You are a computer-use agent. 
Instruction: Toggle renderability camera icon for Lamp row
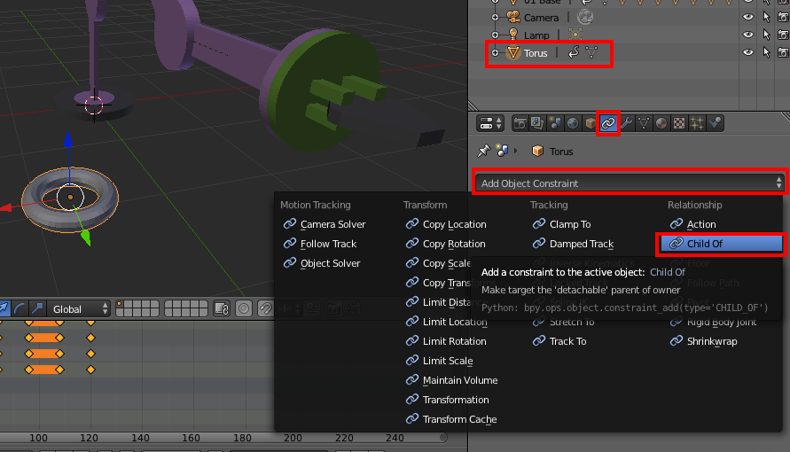tap(784, 35)
